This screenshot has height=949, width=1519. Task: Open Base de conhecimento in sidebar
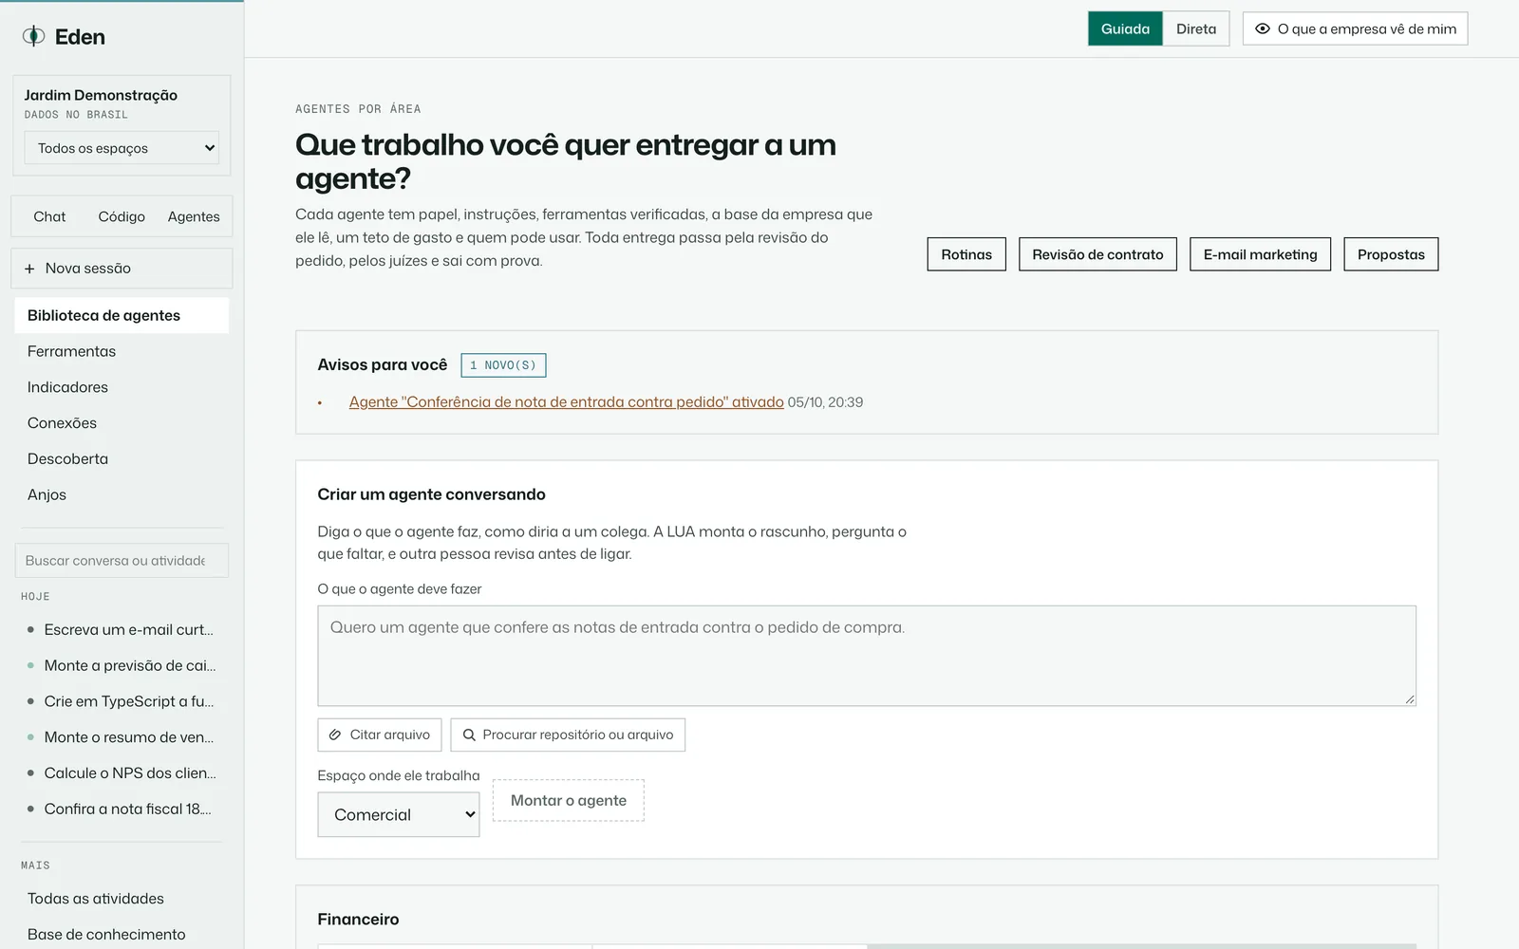click(122, 935)
